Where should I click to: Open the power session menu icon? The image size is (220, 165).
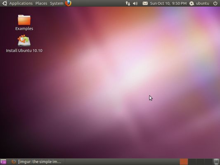pos(215,3)
